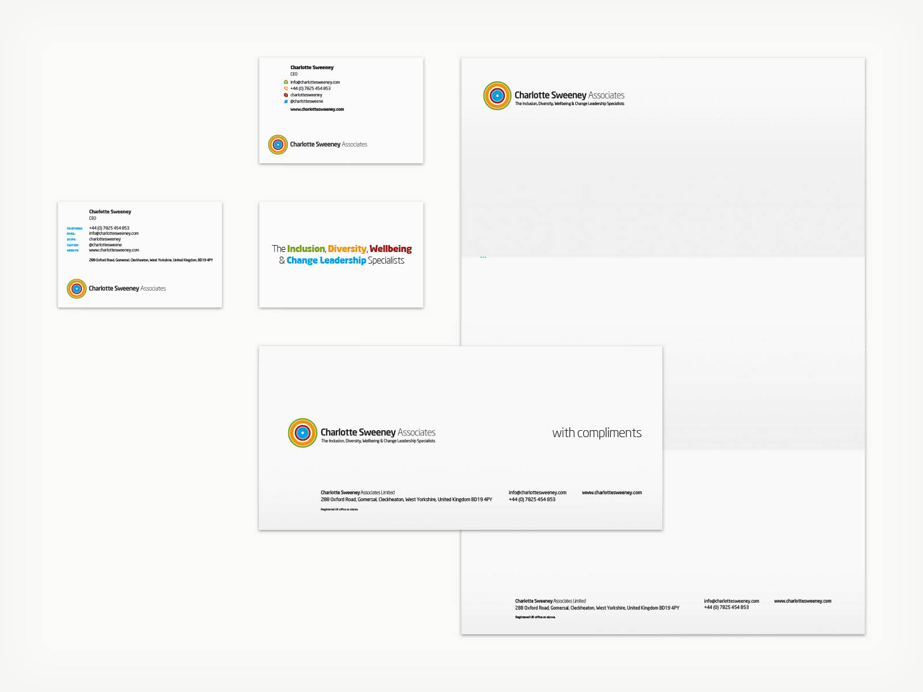
Task: Click the website URL in letterhead footer
Action: 803,601
